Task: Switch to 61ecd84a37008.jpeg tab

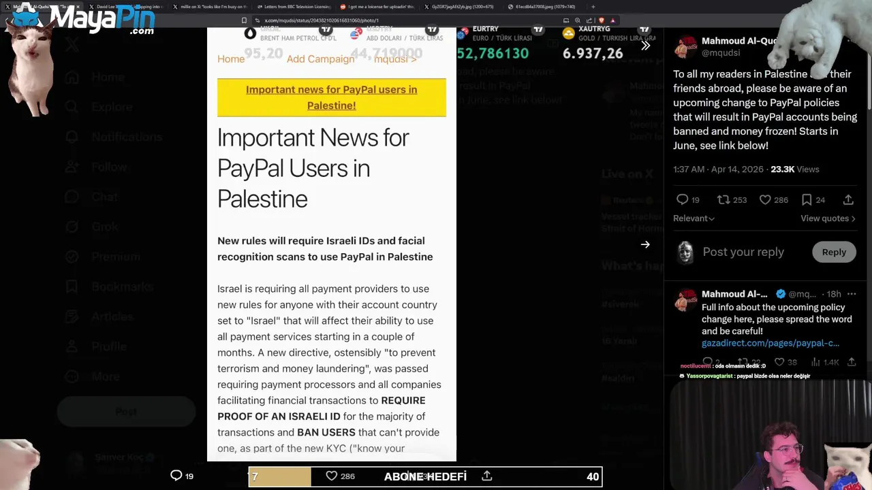Action: [544, 7]
